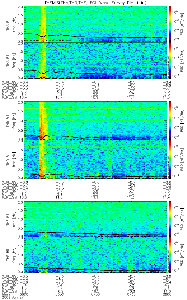
Task: Click THA Y_RE_GSE value '-6.9'
Action: [167, 85]
